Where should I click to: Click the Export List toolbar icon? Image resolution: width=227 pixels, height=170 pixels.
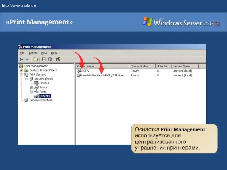click(x=50, y=59)
